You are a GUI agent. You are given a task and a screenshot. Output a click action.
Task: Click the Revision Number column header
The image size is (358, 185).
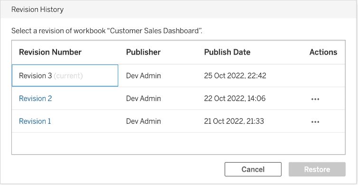pyautogui.click(x=50, y=52)
